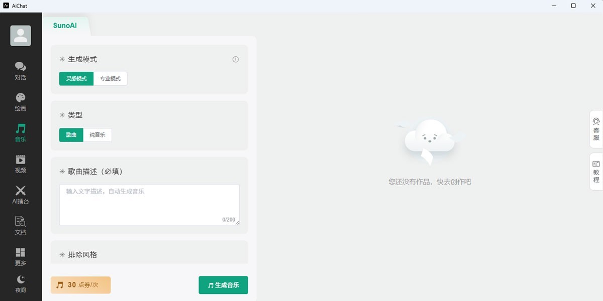Open the AI擂台 arena section

coord(21,195)
